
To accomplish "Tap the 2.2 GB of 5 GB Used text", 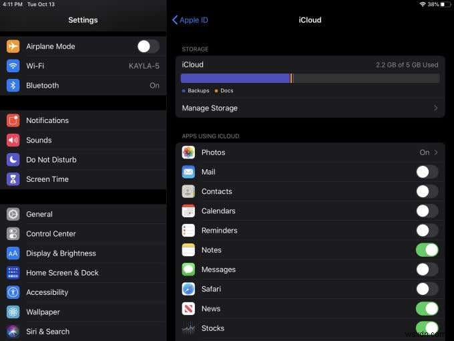I will coord(407,65).
